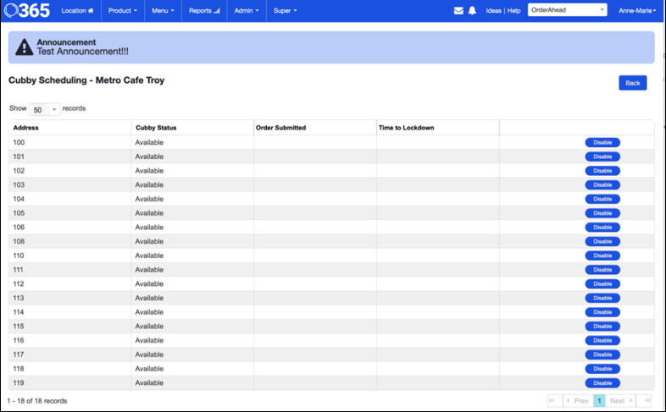This screenshot has width=666, height=412.
Task: Jump to first page of records
Action: click(x=553, y=400)
